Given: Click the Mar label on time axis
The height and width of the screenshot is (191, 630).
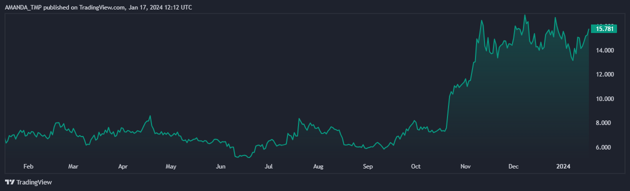Looking at the screenshot, I should pos(73,166).
